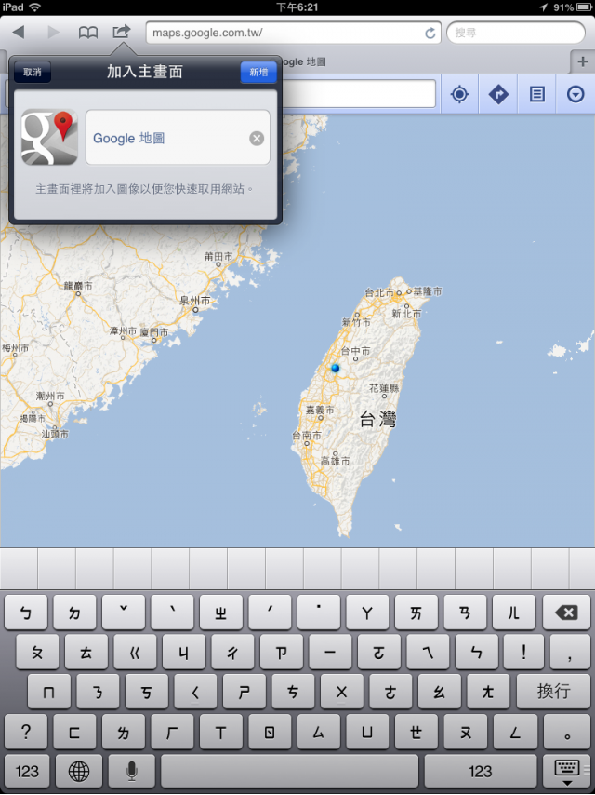Reload page with refresh icon
The height and width of the screenshot is (795, 595).
[x=430, y=34]
